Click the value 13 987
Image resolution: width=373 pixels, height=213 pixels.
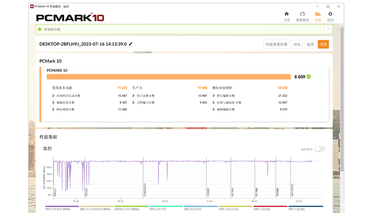point(203,96)
